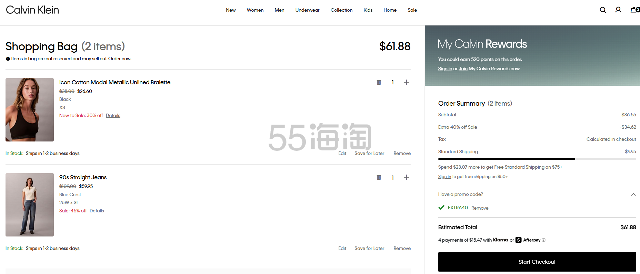This screenshot has width=640, height=274.
Task: View Details of the 45% off sale
Action: [x=97, y=211]
